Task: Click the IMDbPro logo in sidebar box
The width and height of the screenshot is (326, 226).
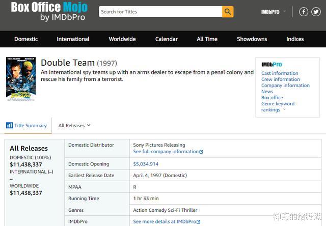Action: pyautogui.click(x=271, y=65)
